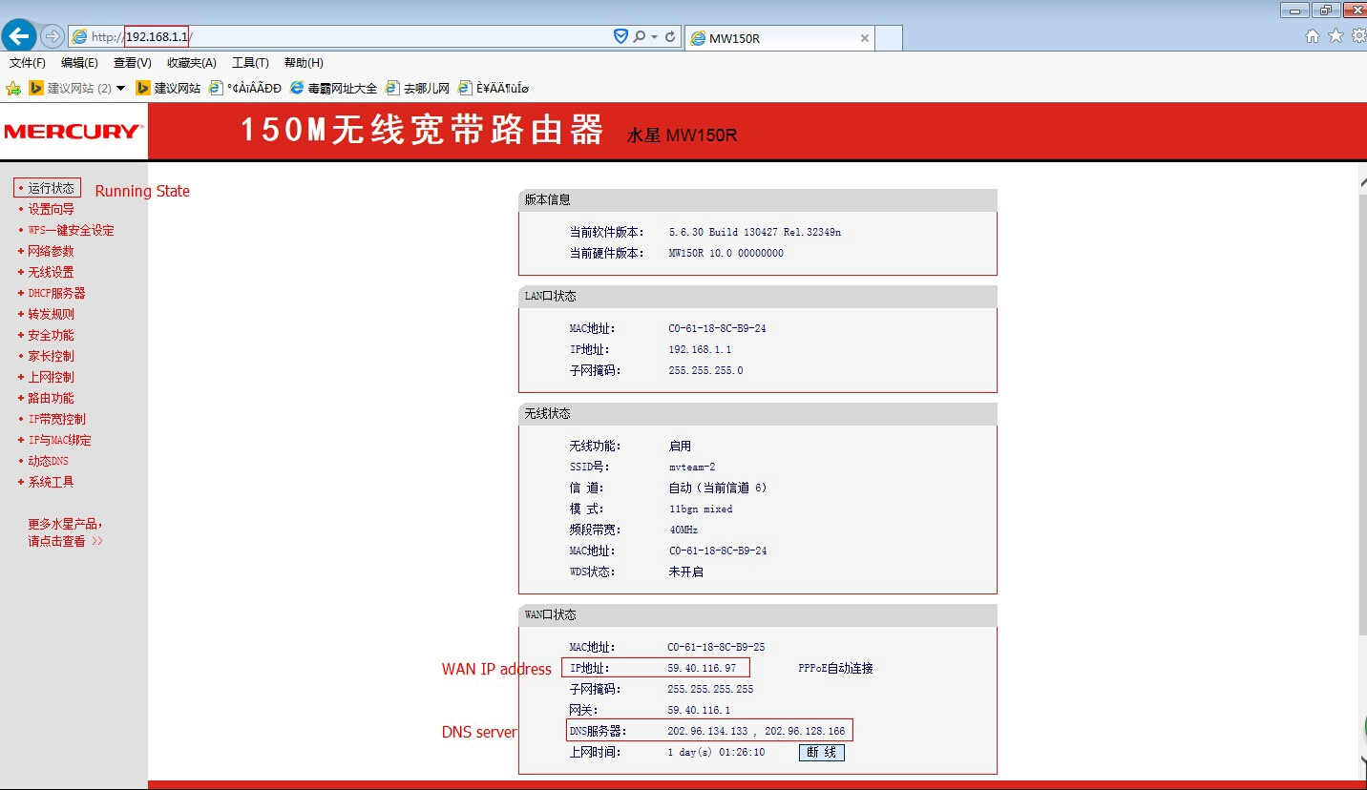Image resolution: width=1367 pixels, height=790 pixels.
Task: Open the 建议网站 bookmark without a count
Action: (x=168, y=88)
